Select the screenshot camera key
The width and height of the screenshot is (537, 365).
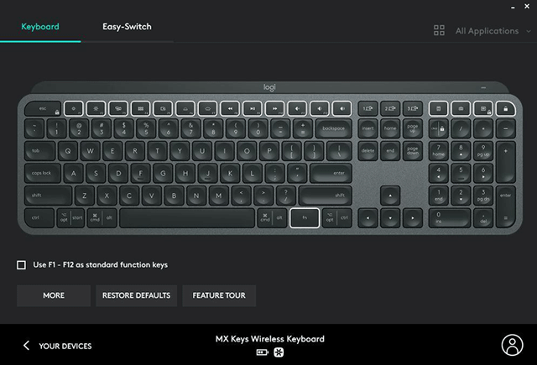click(x=461, y=108)
